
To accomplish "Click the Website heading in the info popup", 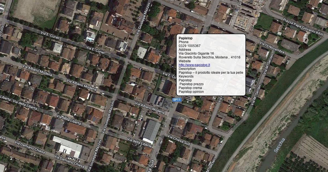I will pos(184,61).
